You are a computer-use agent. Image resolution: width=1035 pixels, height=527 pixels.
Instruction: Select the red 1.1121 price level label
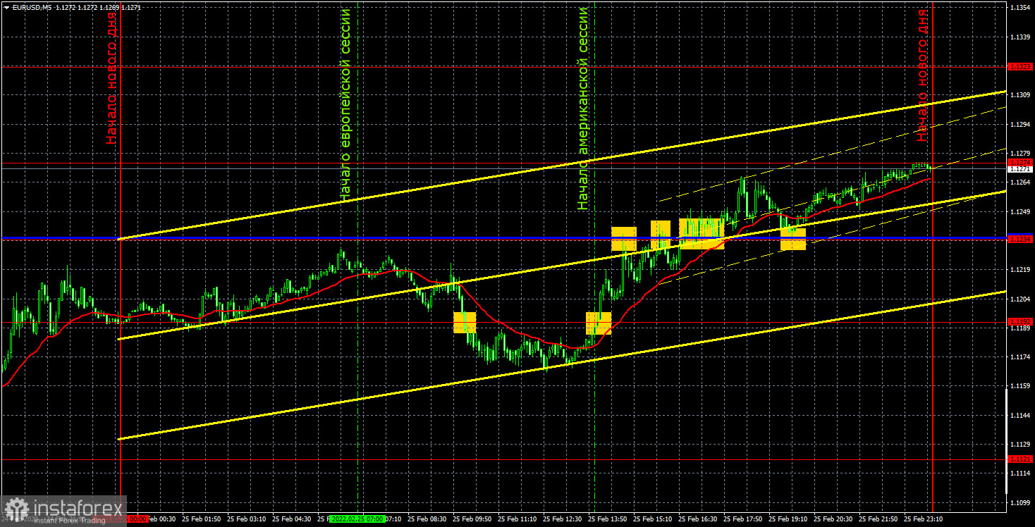(1020, 459)
